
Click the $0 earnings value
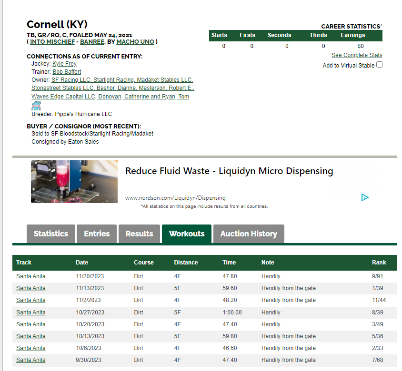[361, 46]
